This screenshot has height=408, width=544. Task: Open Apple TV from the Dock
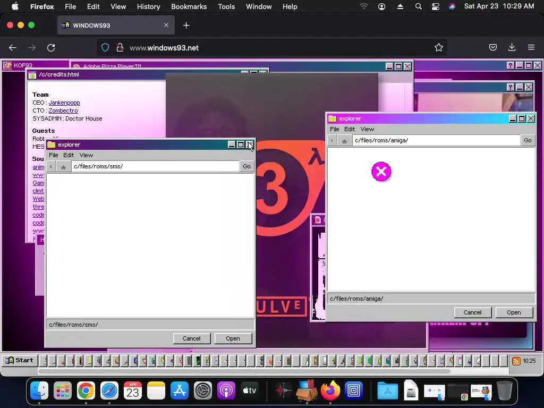[250, 391]
